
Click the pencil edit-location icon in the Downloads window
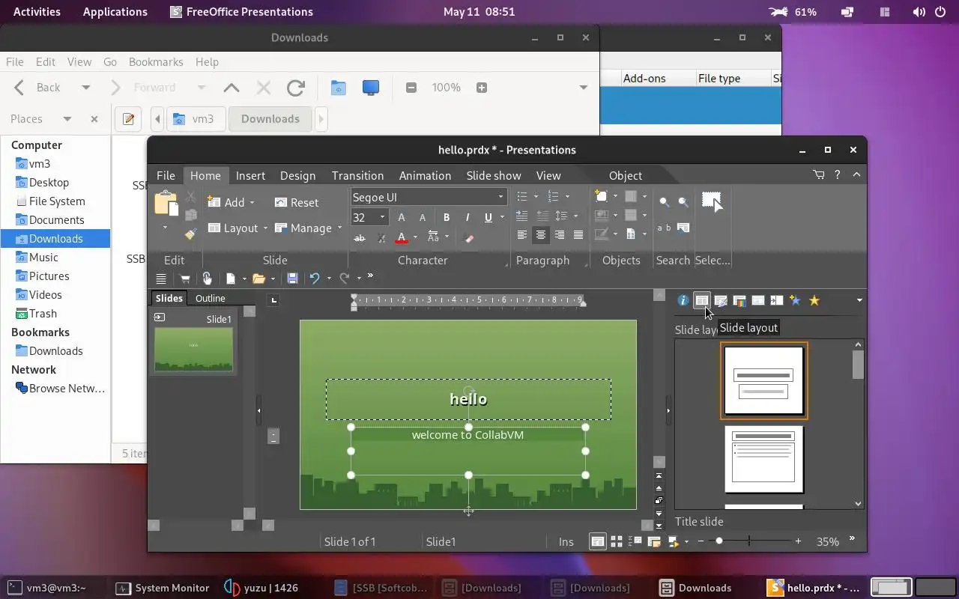pos(129,119)
